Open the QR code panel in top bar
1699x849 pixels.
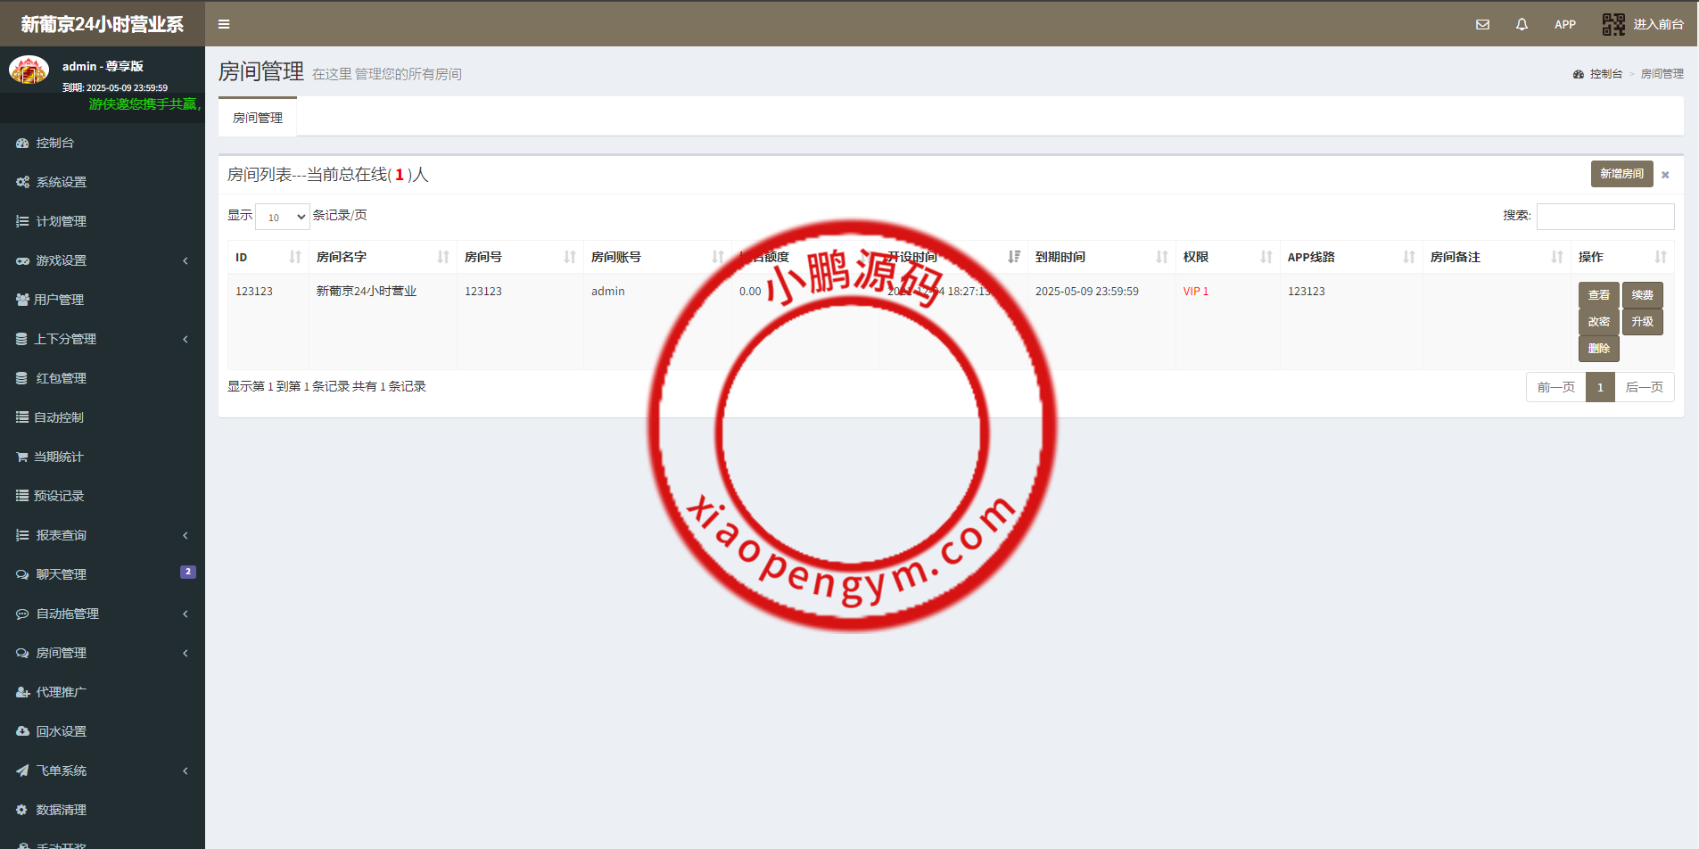click(1613, 24)
